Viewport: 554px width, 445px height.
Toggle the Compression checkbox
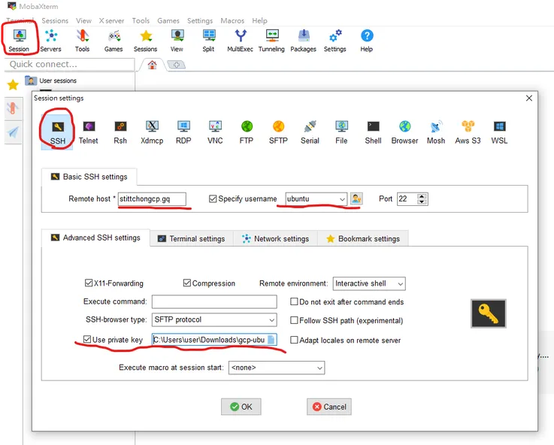click(x=187, y=283)
